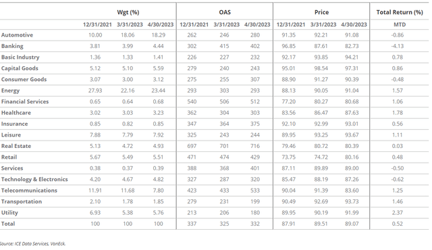432x250 pixels.
Task: Click the Telecommunications row label
Action: pyautogui.click(x=29, y=190)
